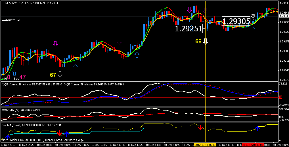Select the magenta down arrow atop the yellow vertical line
289x147 pixels.
point(205,10)
